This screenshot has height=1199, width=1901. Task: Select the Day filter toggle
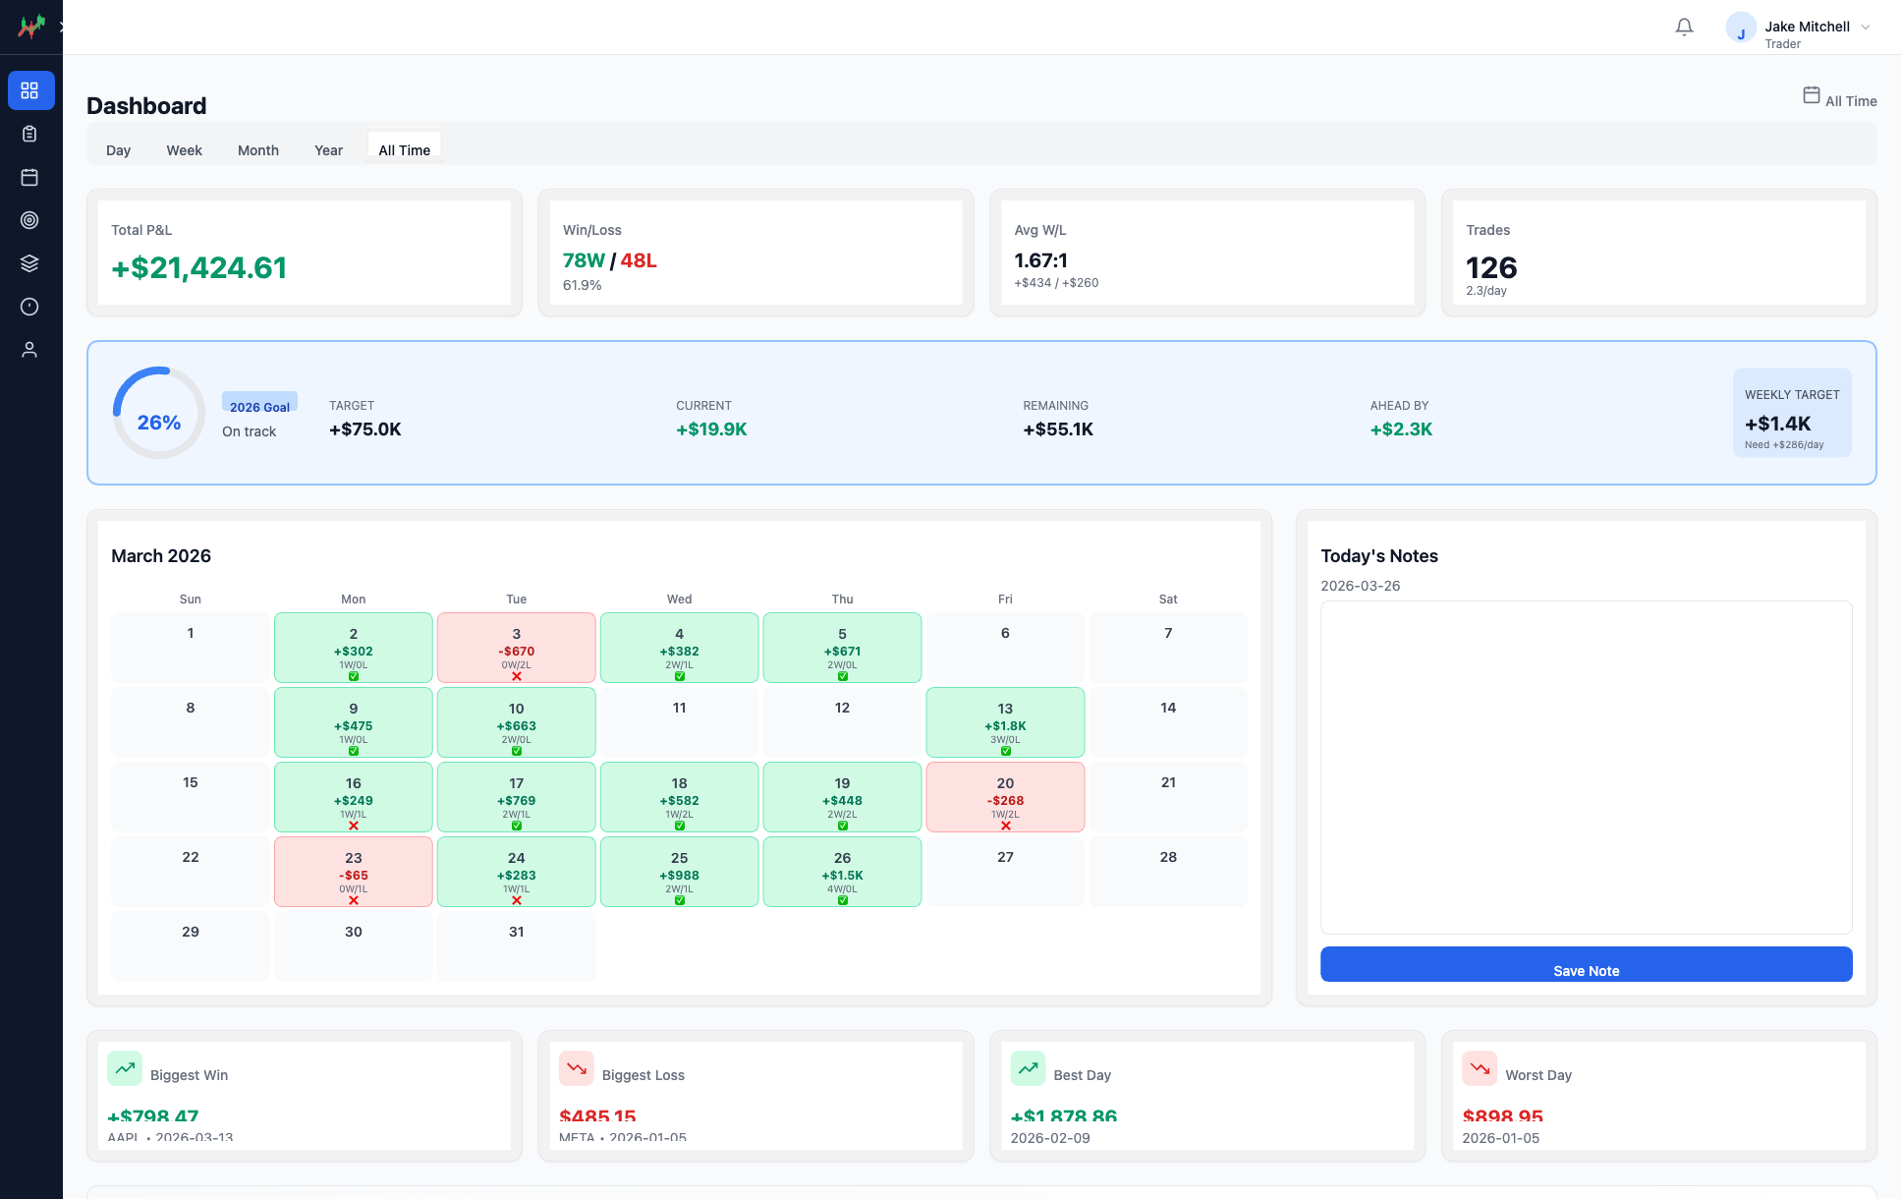coord(118,149)
